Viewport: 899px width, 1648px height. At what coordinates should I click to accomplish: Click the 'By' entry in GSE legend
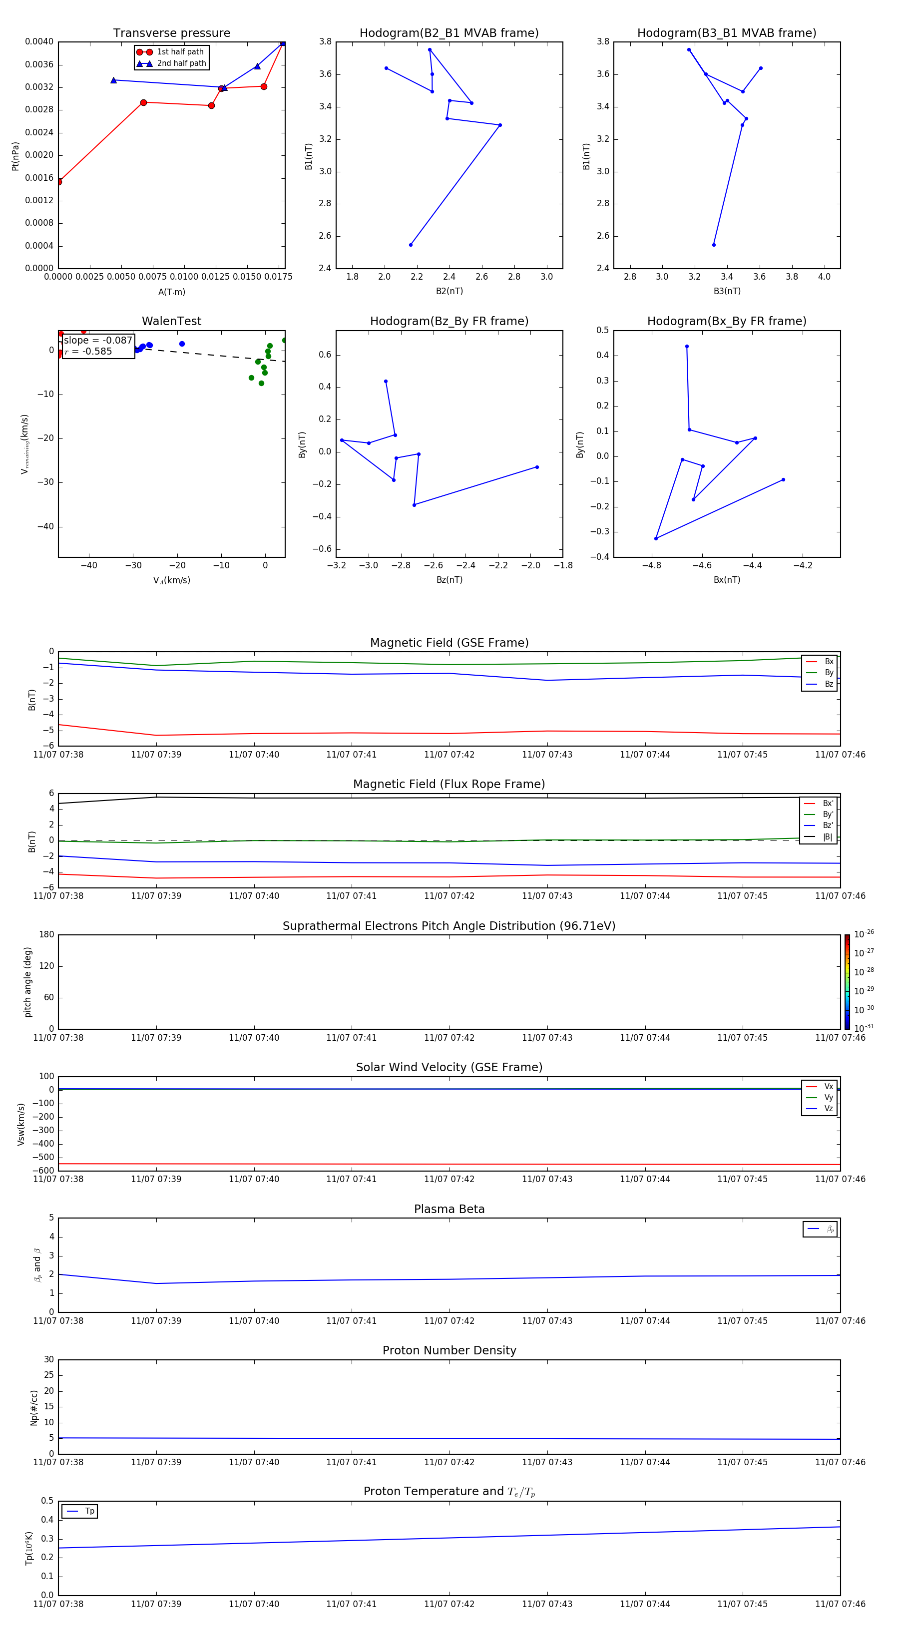[x=820, y=672]
